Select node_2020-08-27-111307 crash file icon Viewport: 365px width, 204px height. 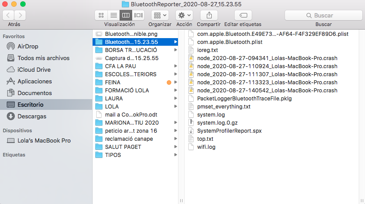pyautogui.click(x=191, y=74)
